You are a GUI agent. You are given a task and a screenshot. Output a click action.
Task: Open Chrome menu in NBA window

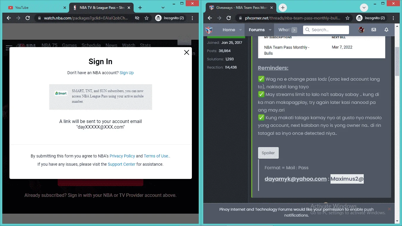[x=192, y=18]
